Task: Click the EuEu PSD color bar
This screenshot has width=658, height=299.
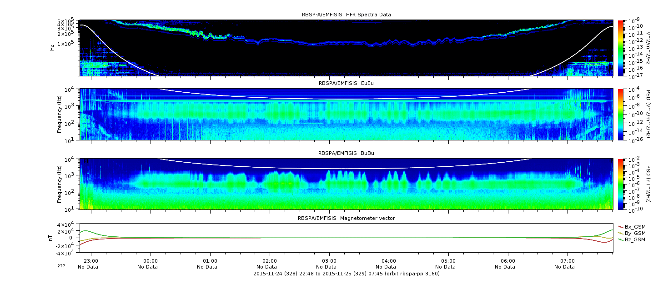Action: click(621, 114)
